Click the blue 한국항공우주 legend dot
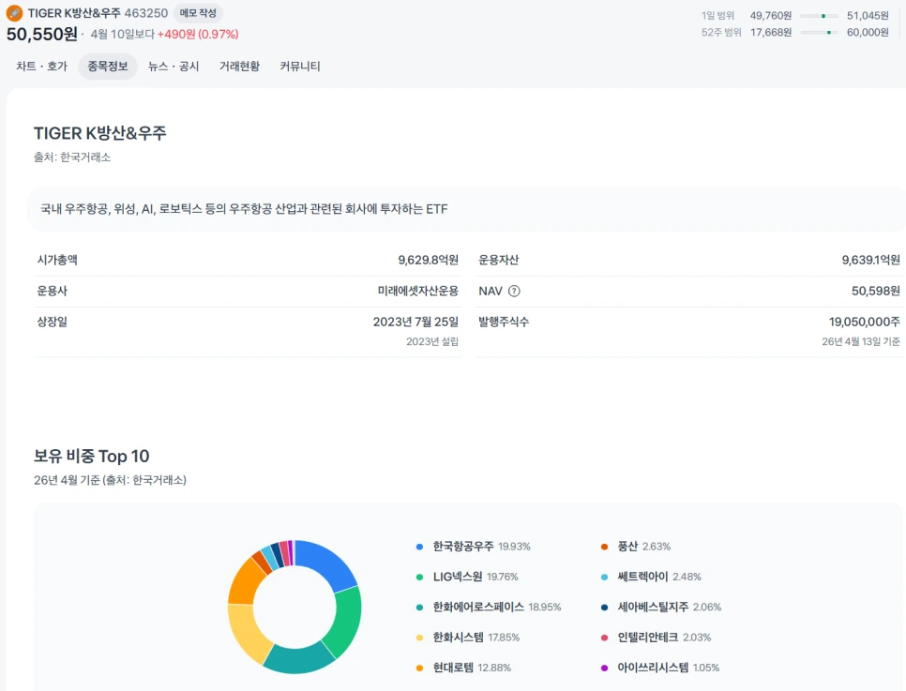This screenshot has width=906, height=691. pos(419,547)
